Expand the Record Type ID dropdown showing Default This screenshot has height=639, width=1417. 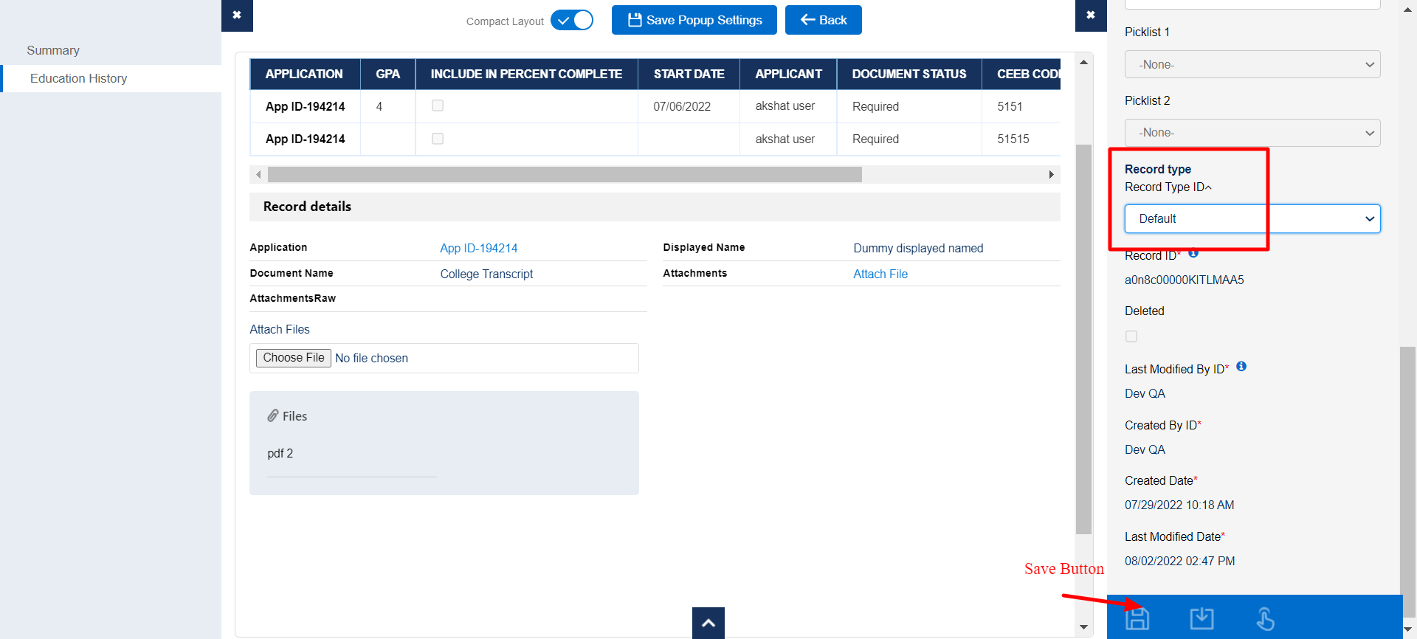click(x=1252, y=219)
